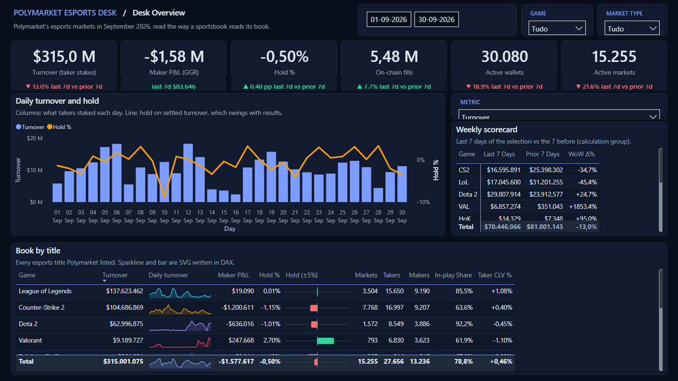Expand the Market Type dropdown
Viewport: 678px width, 381px height.
tap(632, 29)
